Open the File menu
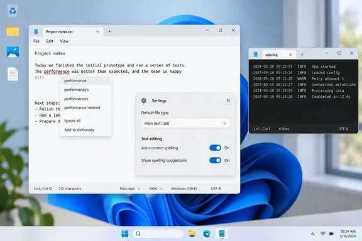 36,41
